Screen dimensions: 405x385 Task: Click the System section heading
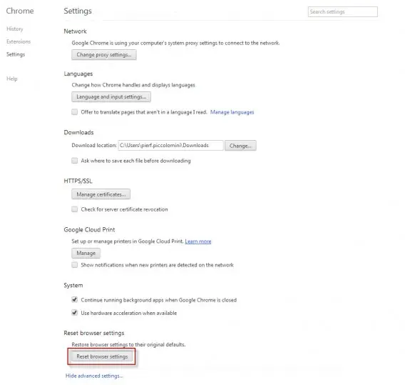point(73,285)
